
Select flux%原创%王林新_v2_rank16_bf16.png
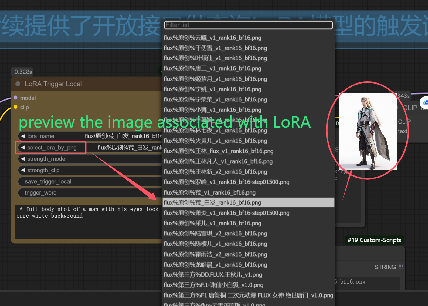(248, 172)
